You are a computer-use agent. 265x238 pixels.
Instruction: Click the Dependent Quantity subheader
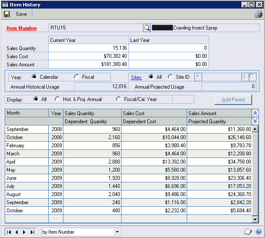point(92,121)
